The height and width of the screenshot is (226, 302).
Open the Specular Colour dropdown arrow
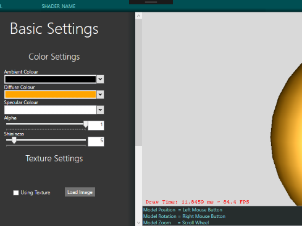pos(100,110)
